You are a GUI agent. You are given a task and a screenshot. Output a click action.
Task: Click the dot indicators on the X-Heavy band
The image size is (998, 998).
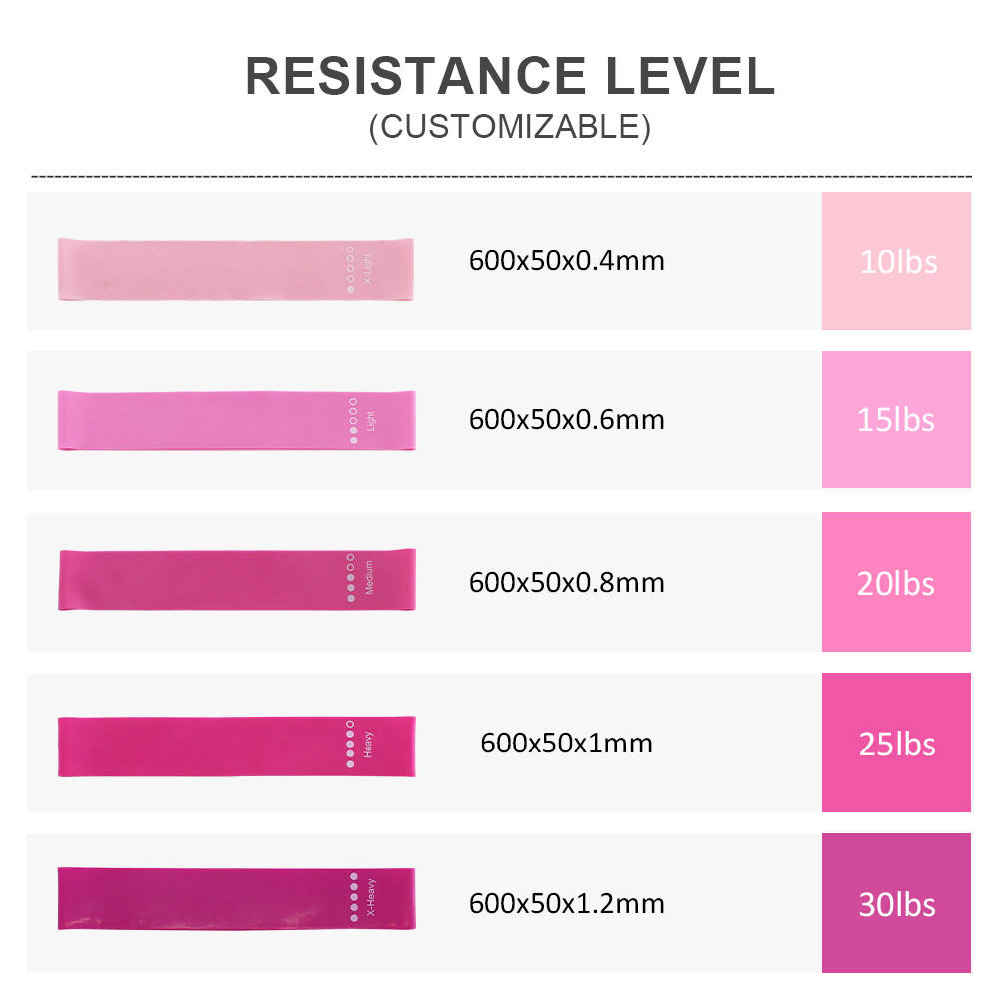354,897
